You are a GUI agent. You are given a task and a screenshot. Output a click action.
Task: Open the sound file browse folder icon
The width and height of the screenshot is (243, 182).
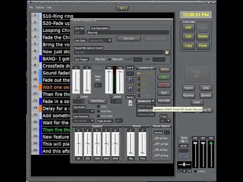point(167,52)
